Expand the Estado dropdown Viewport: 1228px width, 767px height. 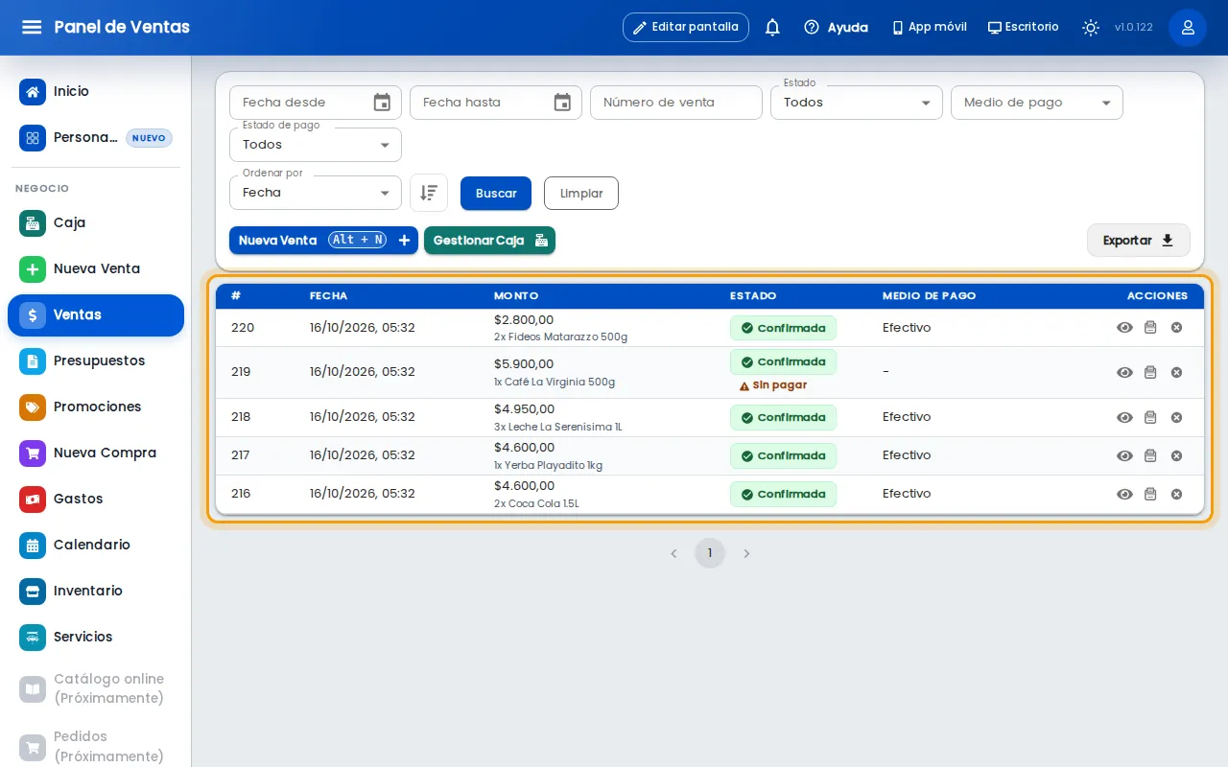[x=857, y=103]
